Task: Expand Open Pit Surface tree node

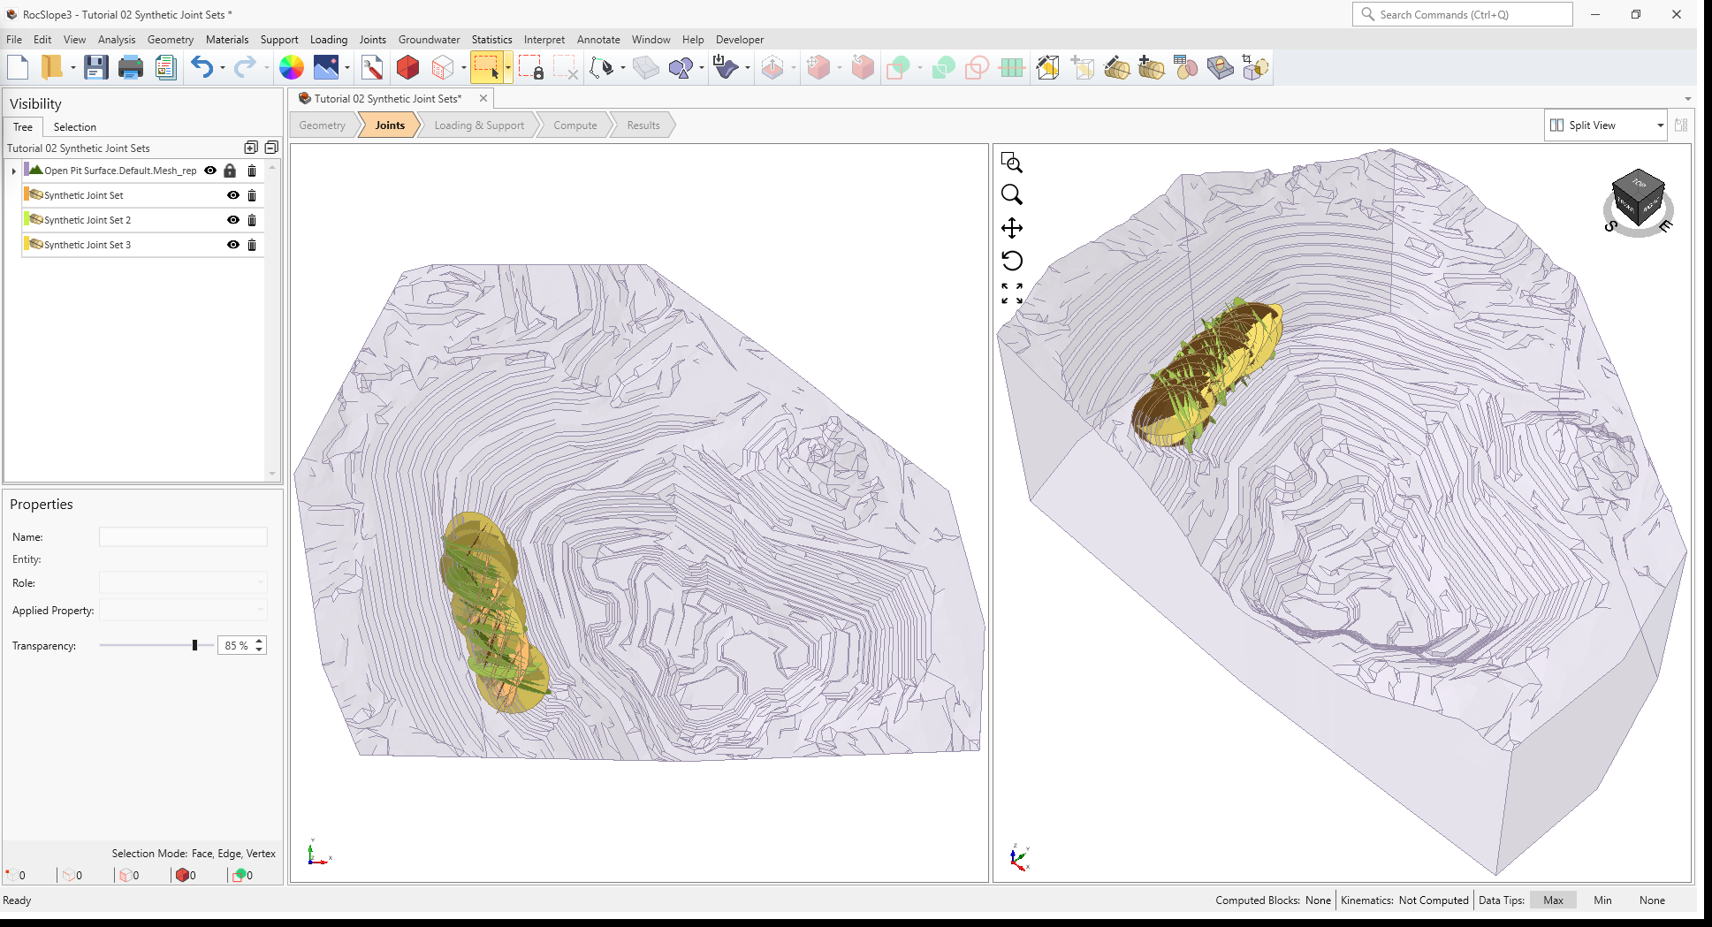Action: click(13, 171)
